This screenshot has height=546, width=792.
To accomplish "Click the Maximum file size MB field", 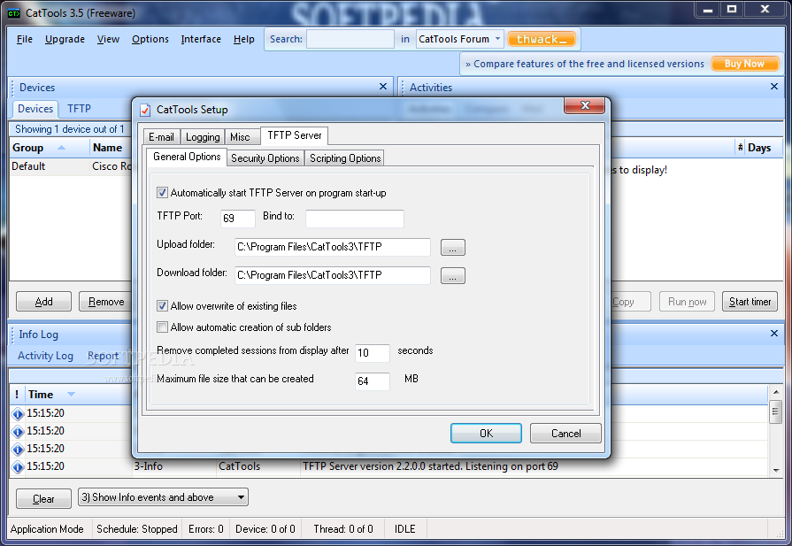I will (373, 381).
